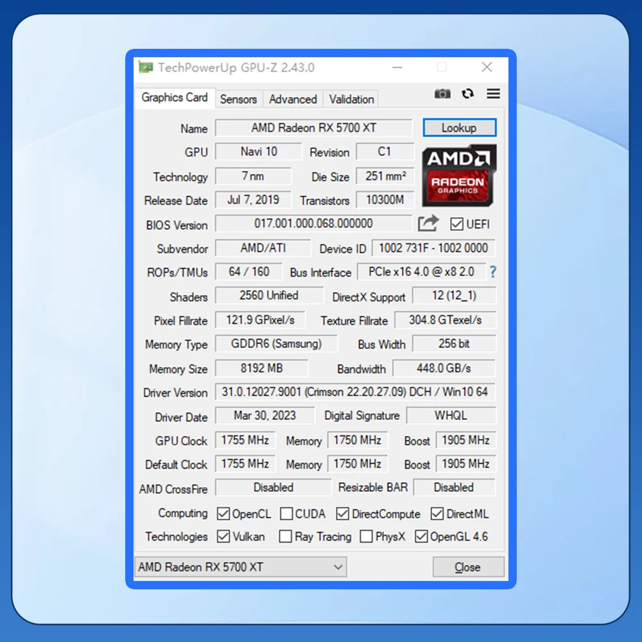Screen dimensions: 642x642
Task: Click the GPU field Navi 10
Action: coord(259,152)
